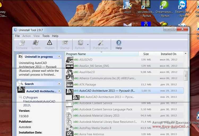
Task: Open the Startup manager
Action: tap(65, 44)
